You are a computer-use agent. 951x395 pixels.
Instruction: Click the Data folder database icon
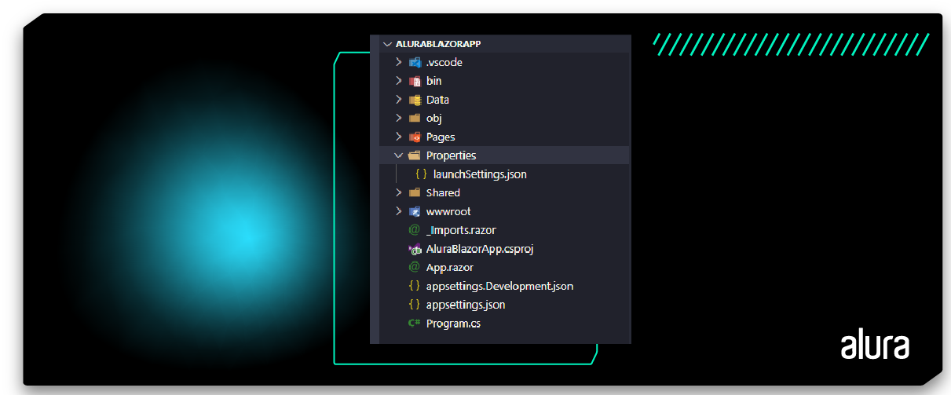tap(415, 100)
